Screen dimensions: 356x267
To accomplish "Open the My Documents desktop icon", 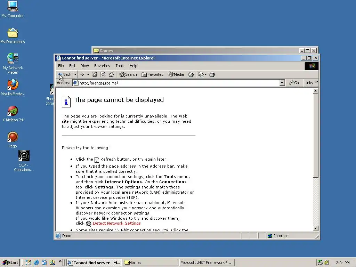I will (13, 36).
